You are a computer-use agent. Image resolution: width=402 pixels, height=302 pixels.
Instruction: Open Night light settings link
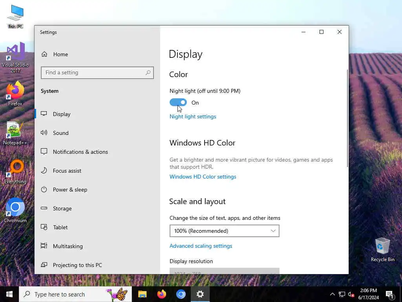[x=193, y=116]
